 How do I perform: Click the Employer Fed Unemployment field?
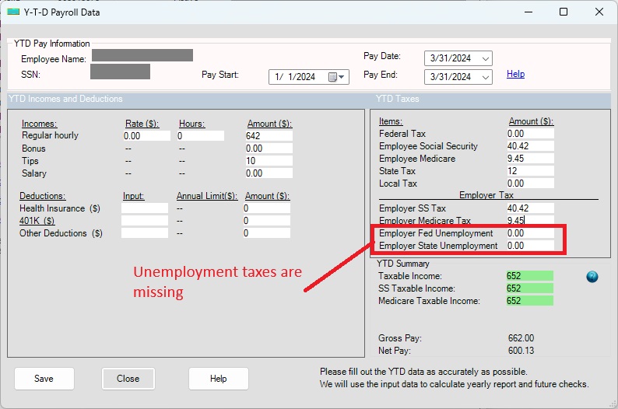coord(529,233)
